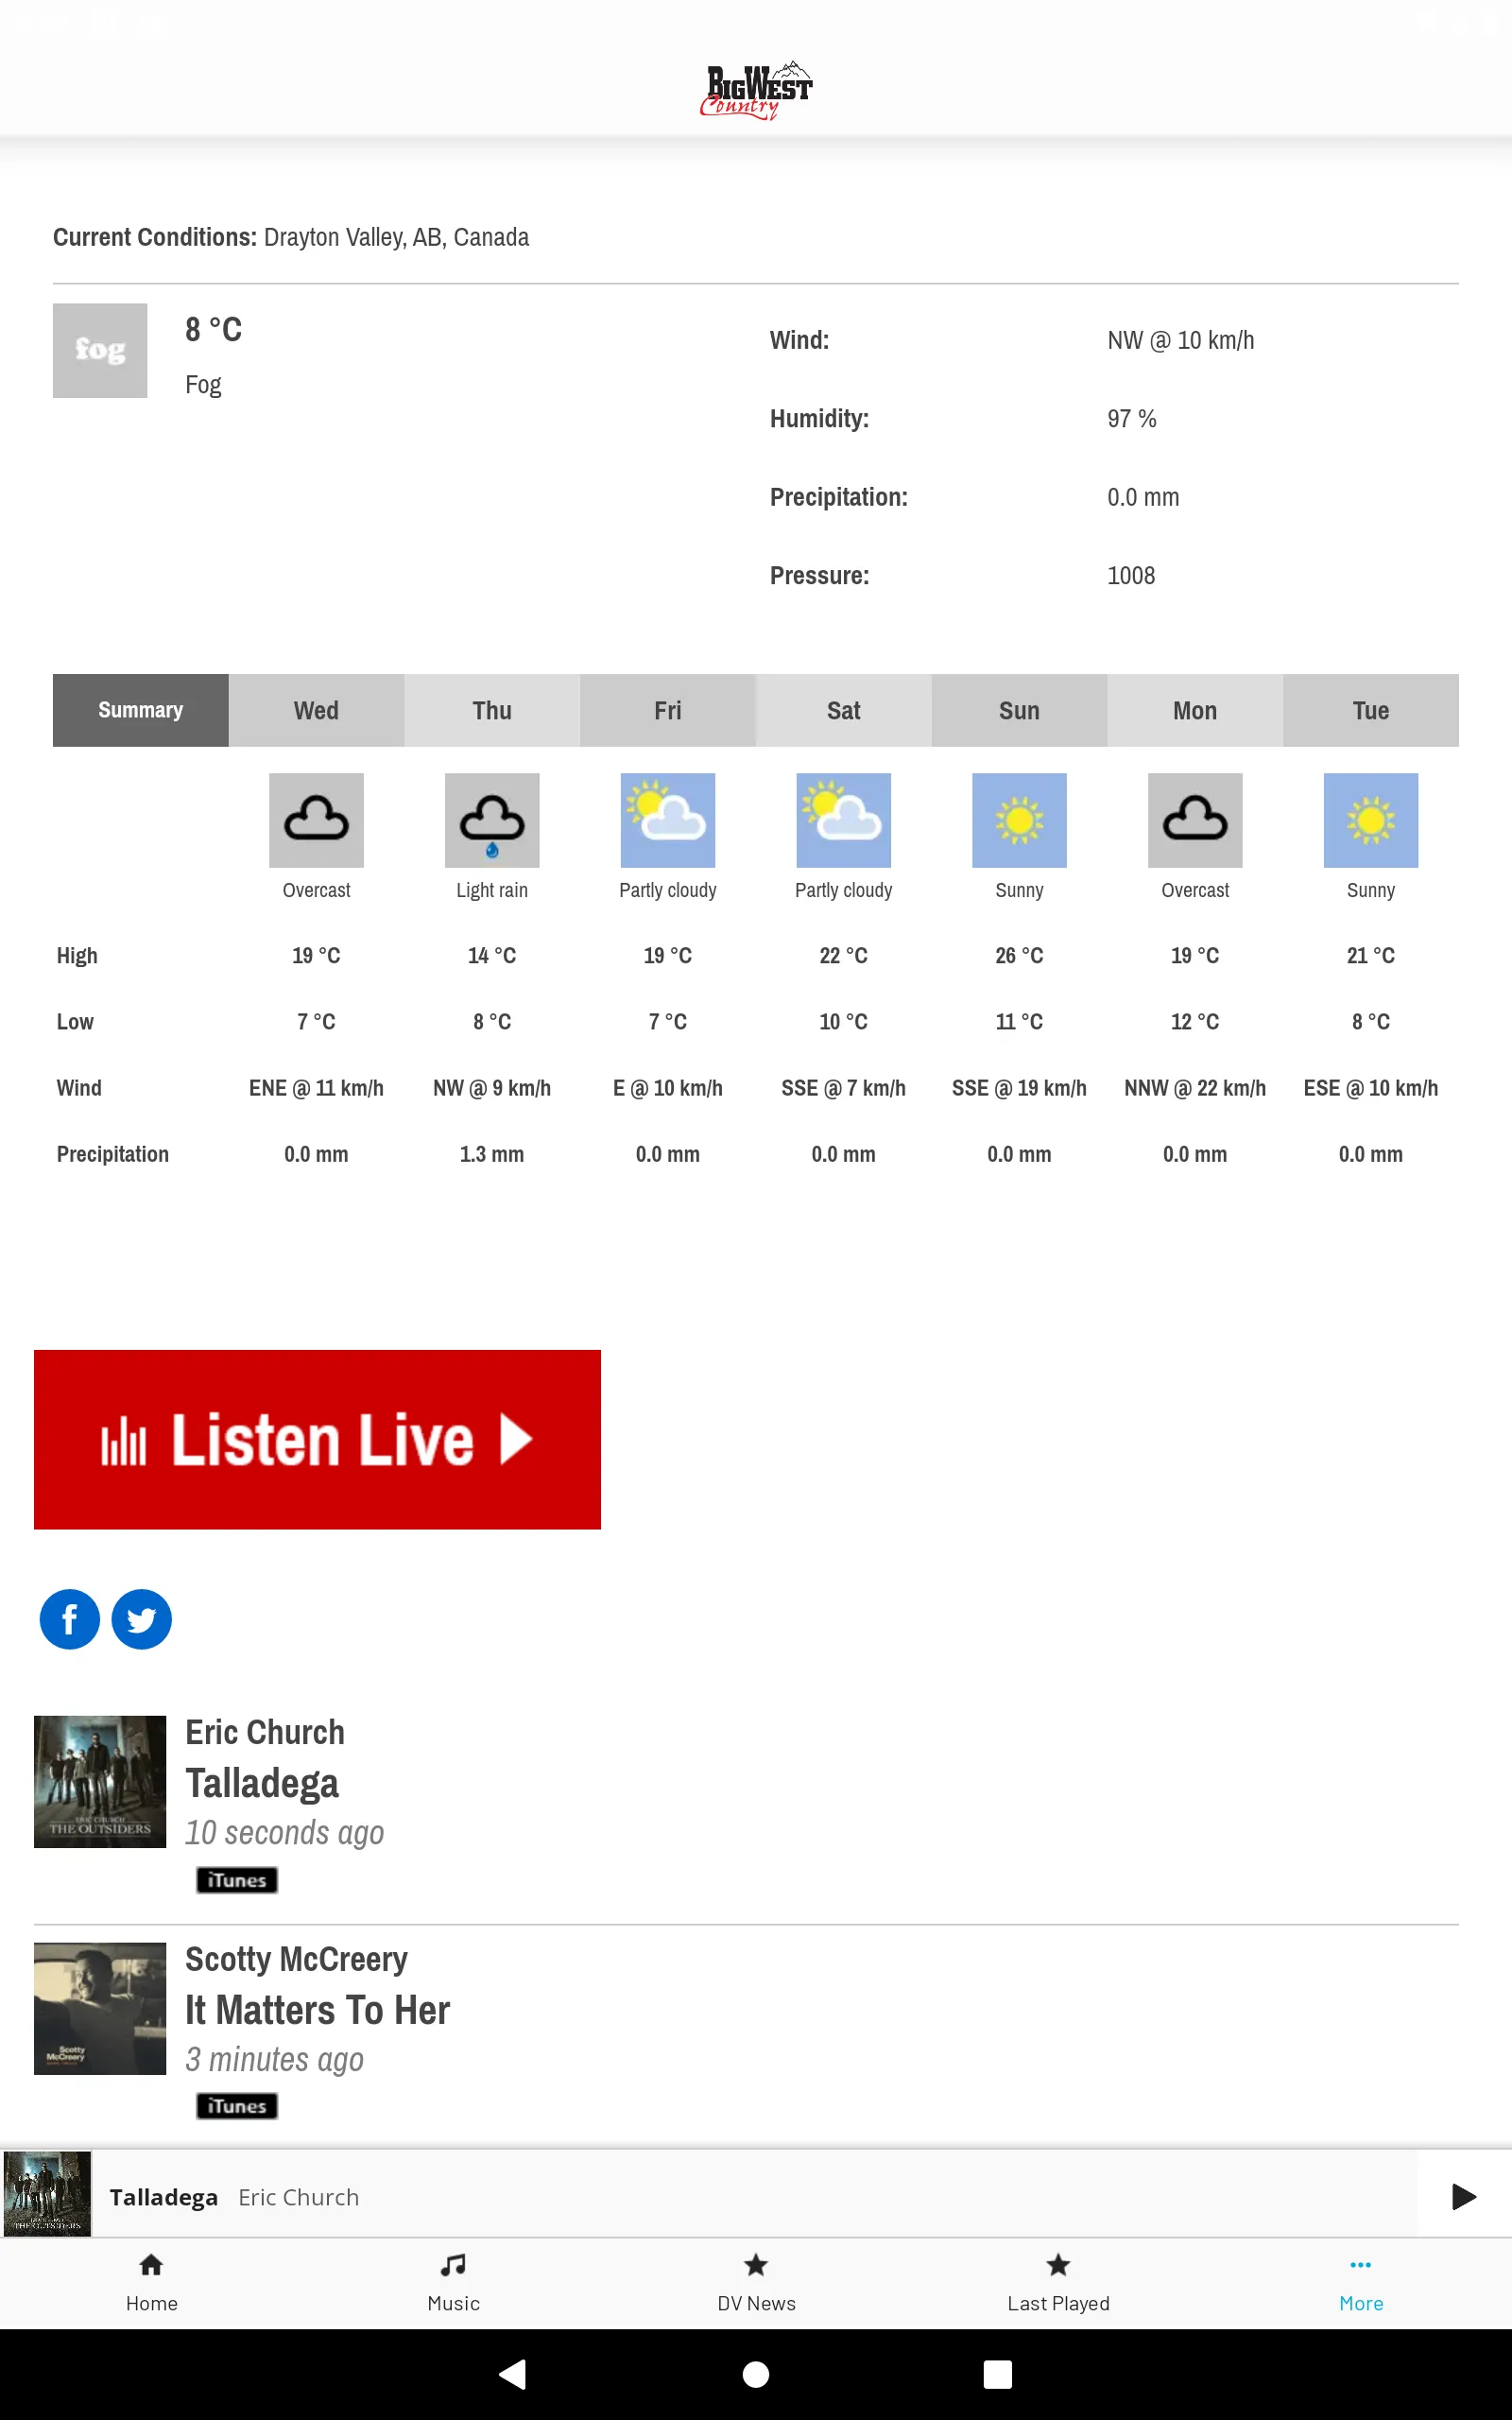Open Eric Church album art thumbnail
1512x2420 pixels.
point(100,1782)
